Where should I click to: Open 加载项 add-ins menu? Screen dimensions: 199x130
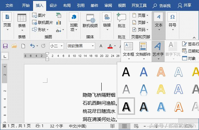coord(74,22)
